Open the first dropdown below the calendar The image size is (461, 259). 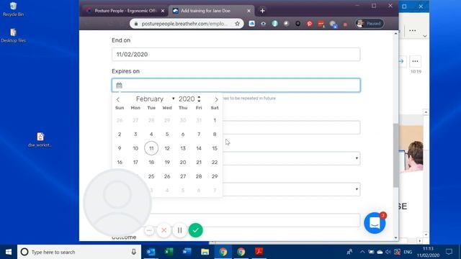291,158
